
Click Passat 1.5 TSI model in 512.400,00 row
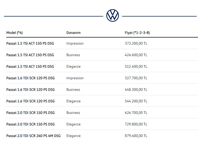pyautogui.click(x=30, y=67)
